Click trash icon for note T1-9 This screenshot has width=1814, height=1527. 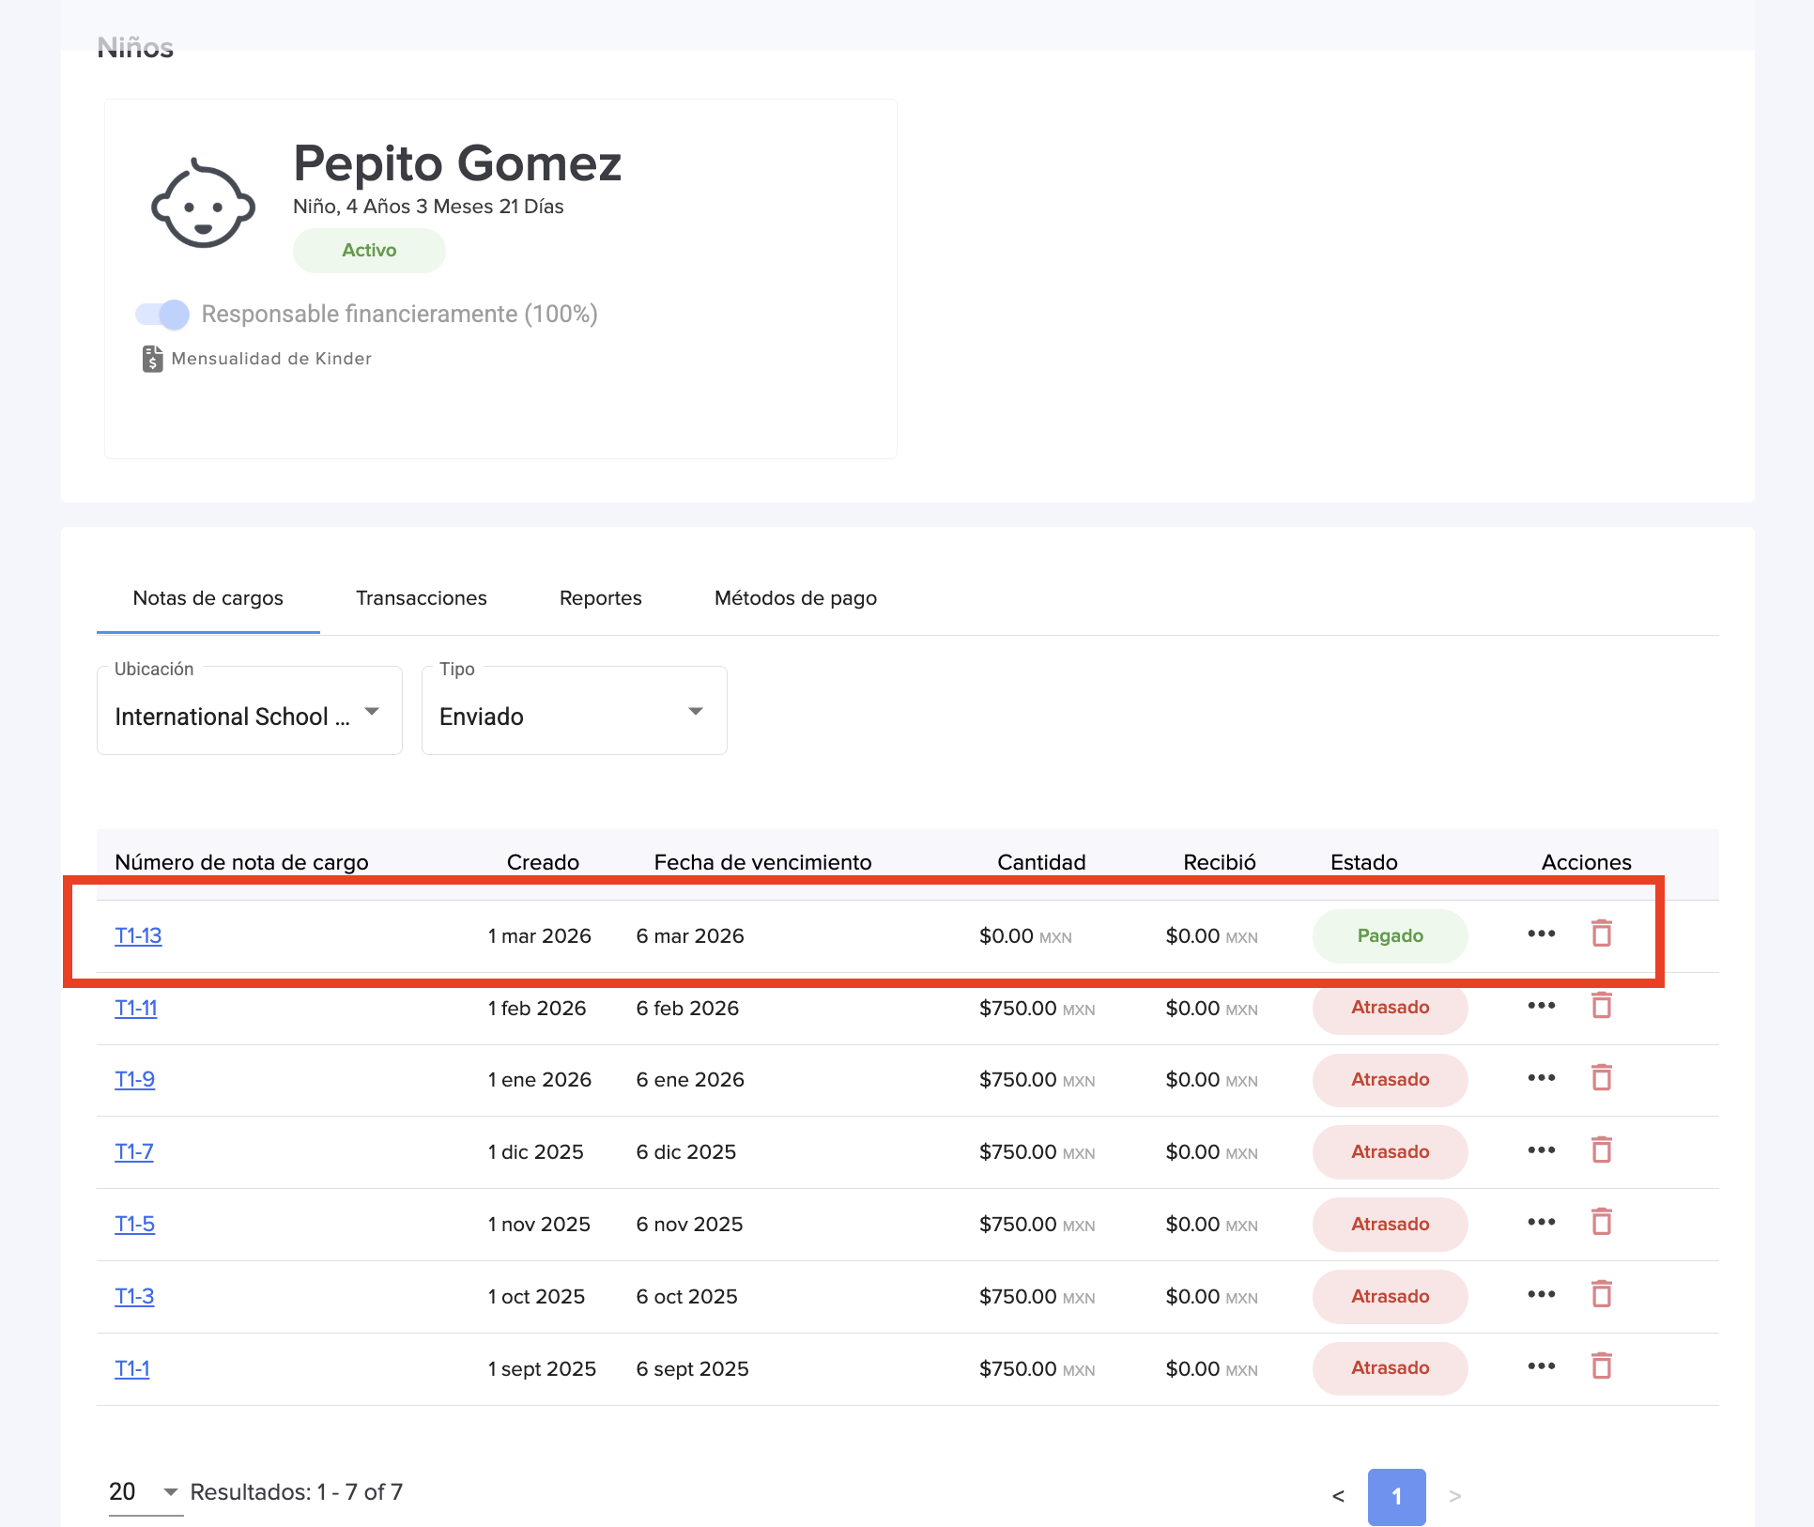click(1601, 1078)
